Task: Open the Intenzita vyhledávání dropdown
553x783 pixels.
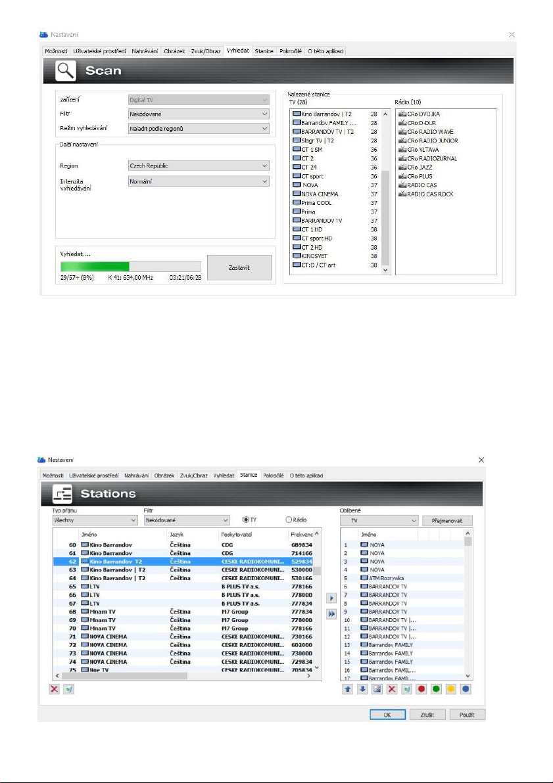Action: (199, 182)
